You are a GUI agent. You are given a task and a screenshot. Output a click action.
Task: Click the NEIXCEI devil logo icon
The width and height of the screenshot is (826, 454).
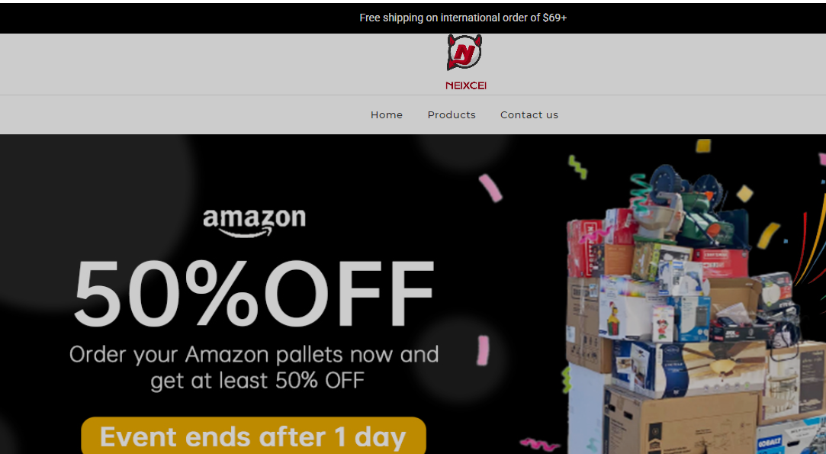tap(464, 52)
